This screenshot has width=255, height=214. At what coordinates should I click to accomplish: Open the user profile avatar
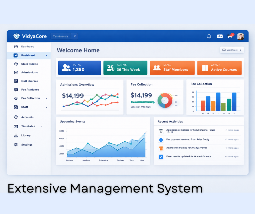point(241,36)
